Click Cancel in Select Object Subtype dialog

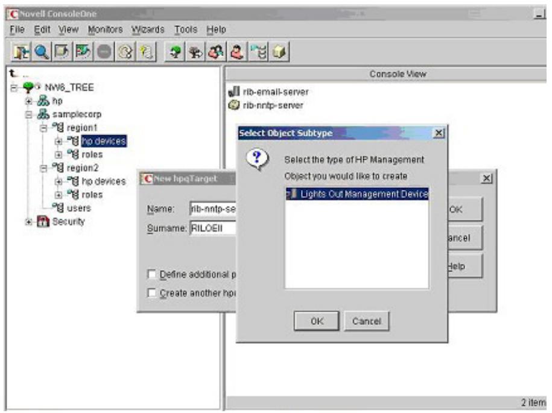click(x=366, y=321)
